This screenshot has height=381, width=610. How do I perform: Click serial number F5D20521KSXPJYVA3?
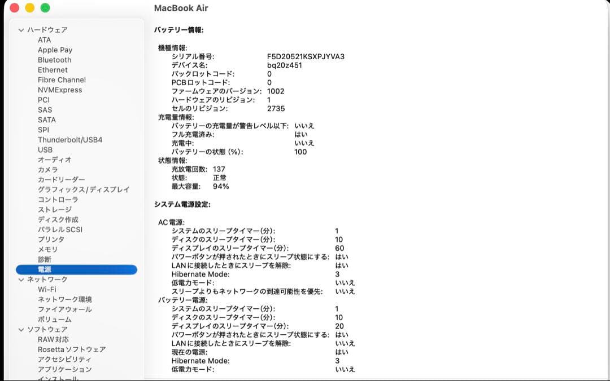(306, 57)
